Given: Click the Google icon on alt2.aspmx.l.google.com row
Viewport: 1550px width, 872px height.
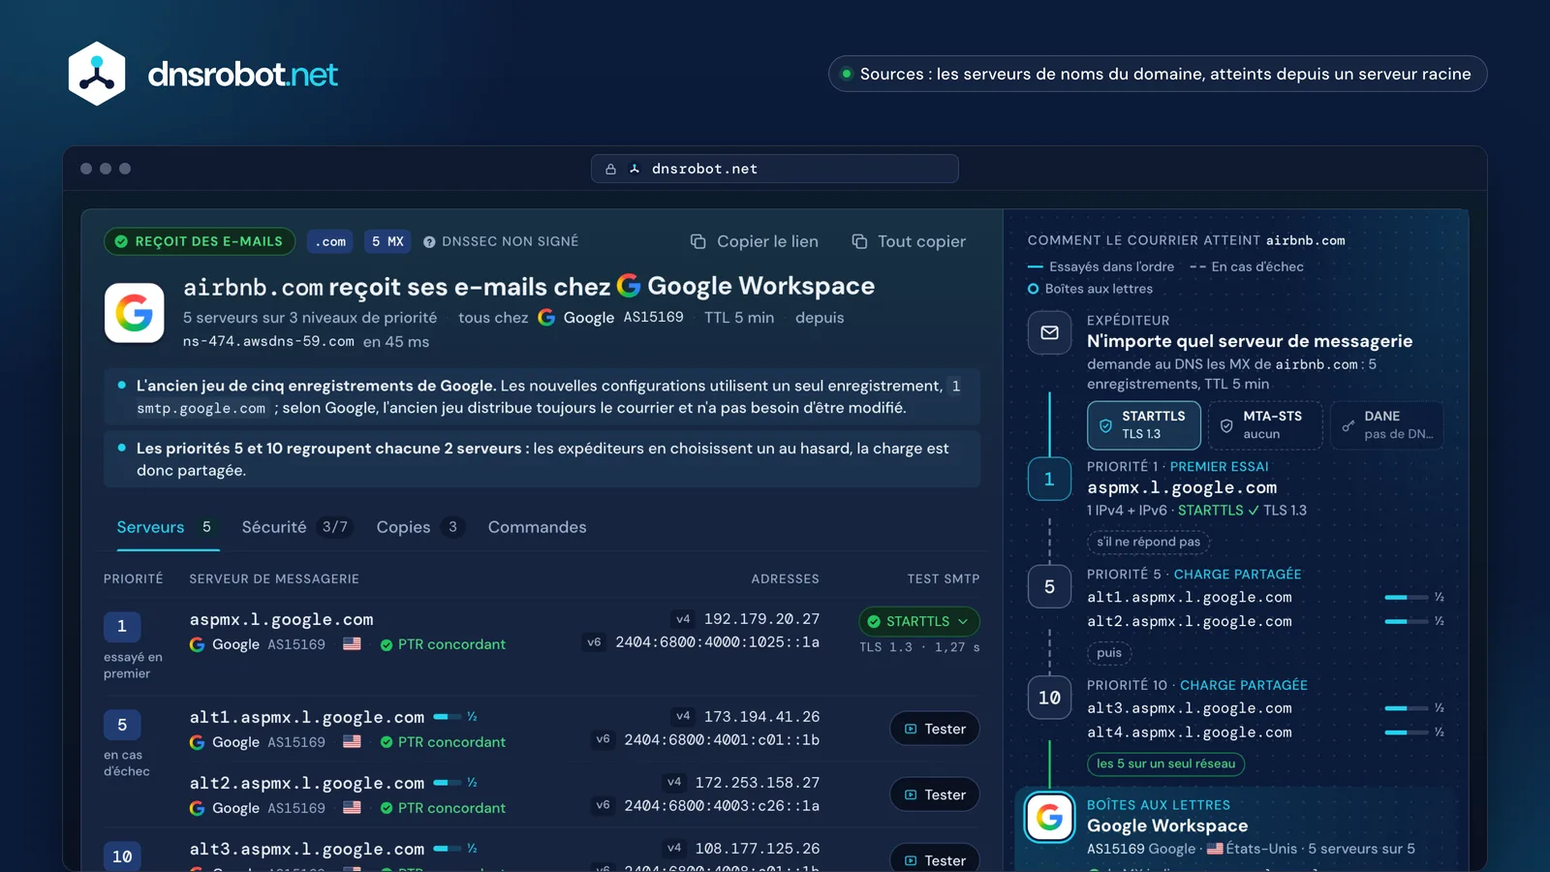Looking at the screenshot, I should (197, 808).
